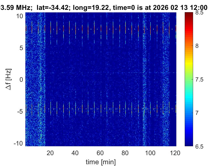Viewport: 222px width, 166px height.
Task: Click the y-axis tick label 10
Action: pyautogui.click(x=20, y=16)
